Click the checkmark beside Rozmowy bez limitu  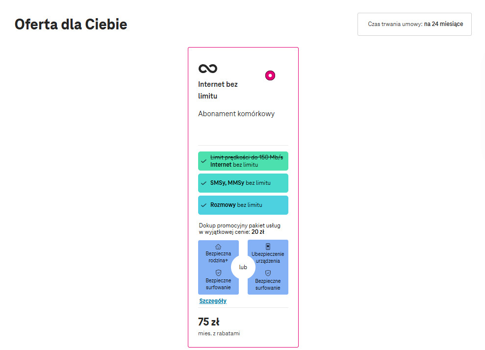click(204, 205)
